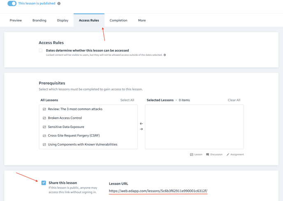The width and height of the screenshot is (283, 201).
Task: Click the left arrow transfer icon
Action: [141, 123]
